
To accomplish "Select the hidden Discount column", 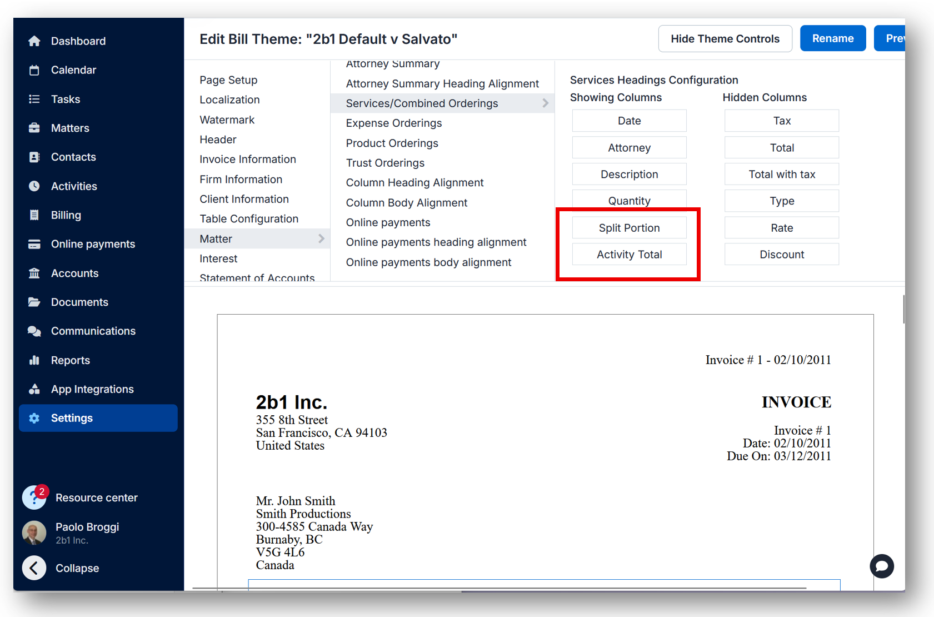I will point(781,255).
